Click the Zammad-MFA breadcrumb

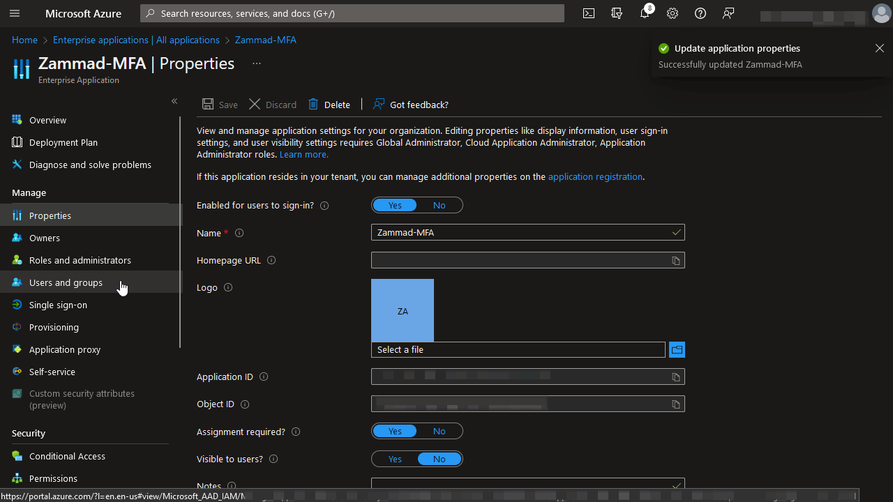266,40
